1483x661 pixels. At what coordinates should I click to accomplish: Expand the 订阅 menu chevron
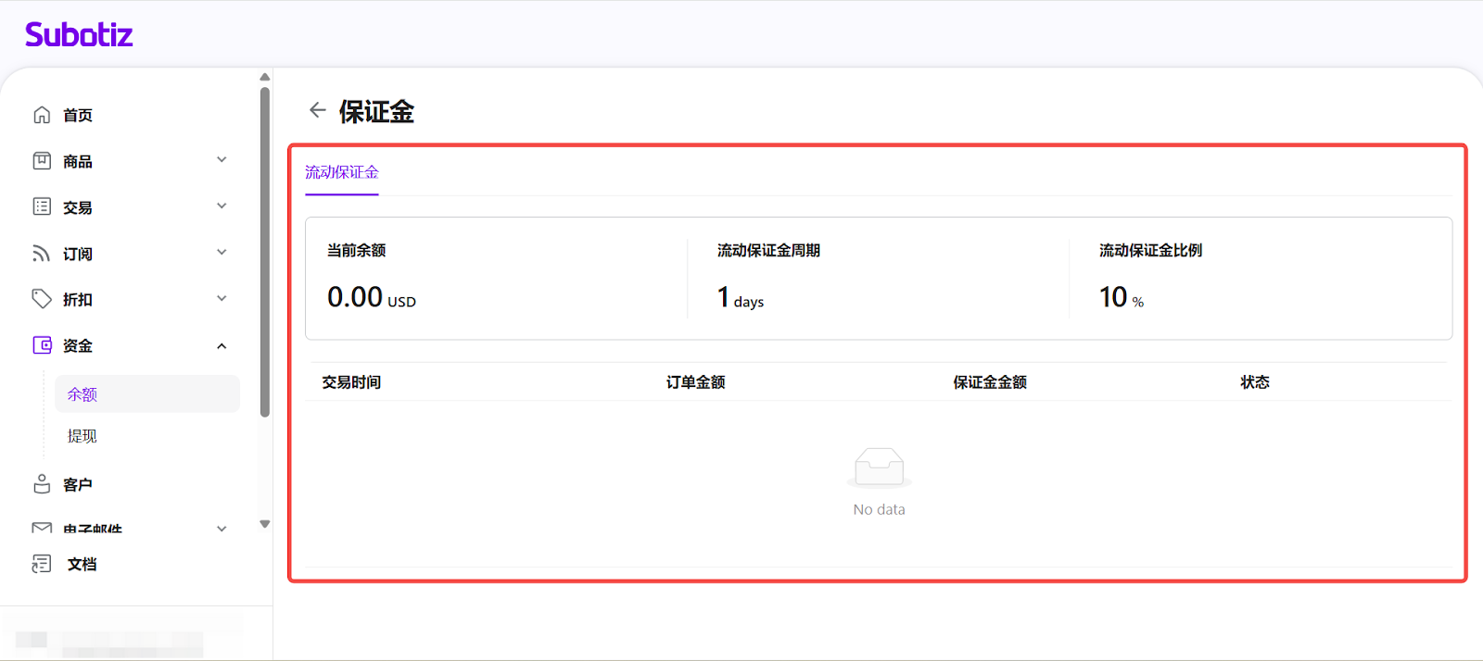click(222, 252)
